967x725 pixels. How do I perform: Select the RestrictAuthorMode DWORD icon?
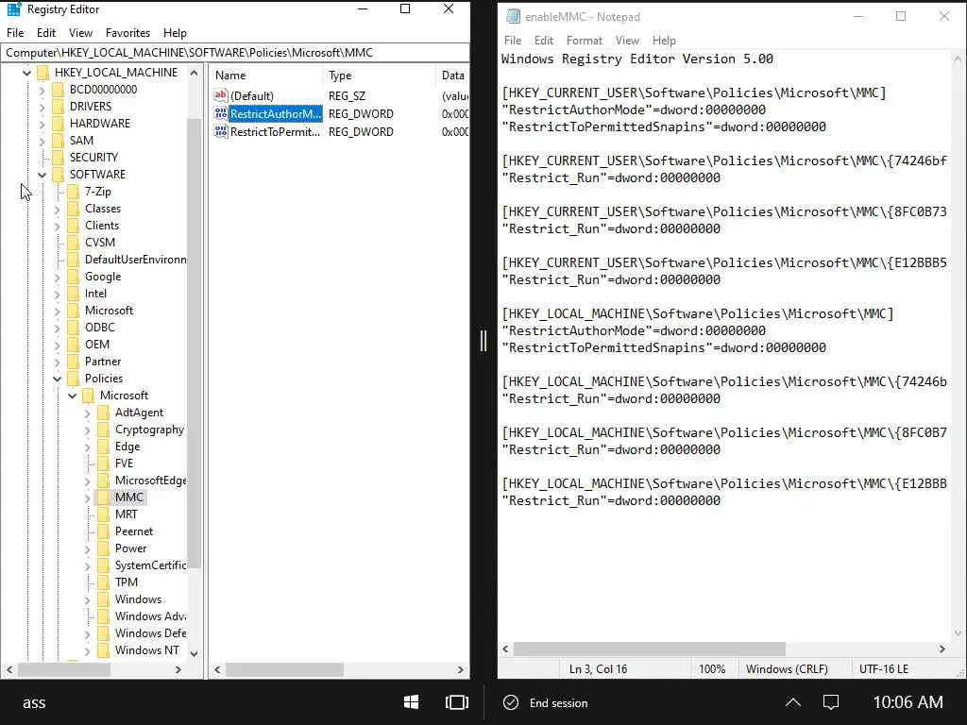coord(221,113)
